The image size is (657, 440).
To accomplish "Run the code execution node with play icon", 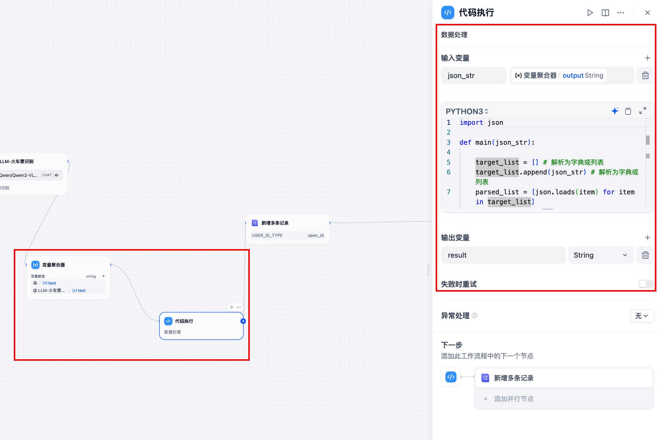I will click(x=590, y=13).
